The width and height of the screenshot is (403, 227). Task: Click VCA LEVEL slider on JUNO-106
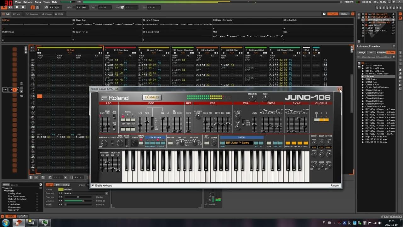coord(254,125)
